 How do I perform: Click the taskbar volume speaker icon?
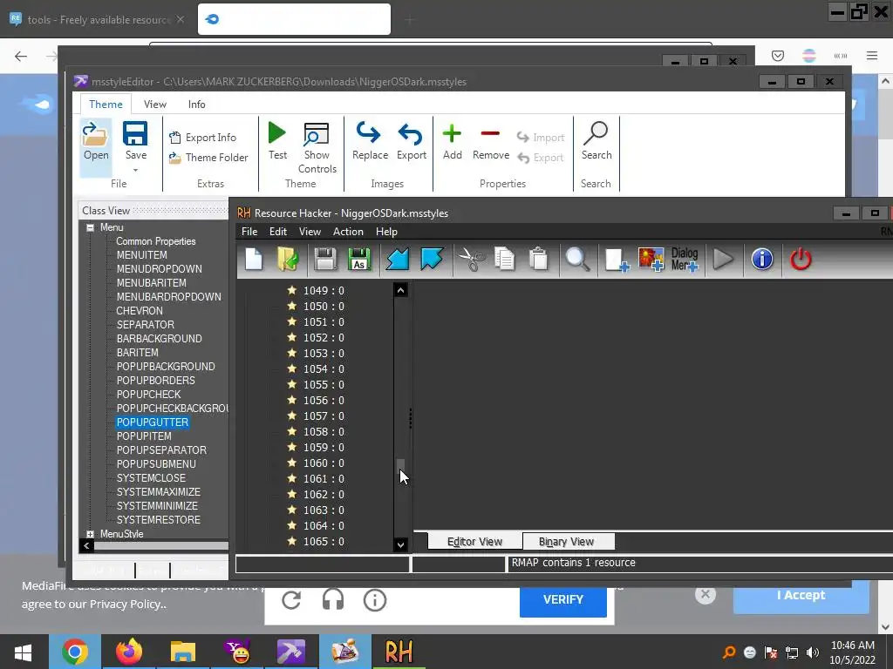pyautogui.click(x=813, y=652)
